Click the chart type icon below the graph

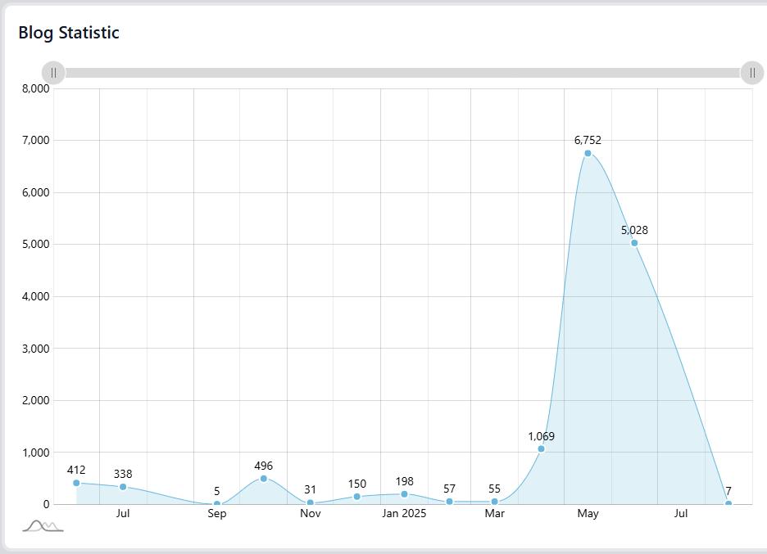tap(43, 525)
